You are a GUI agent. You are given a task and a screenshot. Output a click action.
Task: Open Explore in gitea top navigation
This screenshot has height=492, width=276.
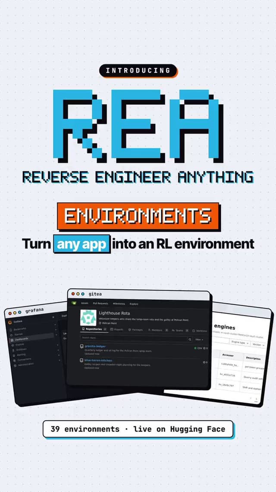point(134,304)
